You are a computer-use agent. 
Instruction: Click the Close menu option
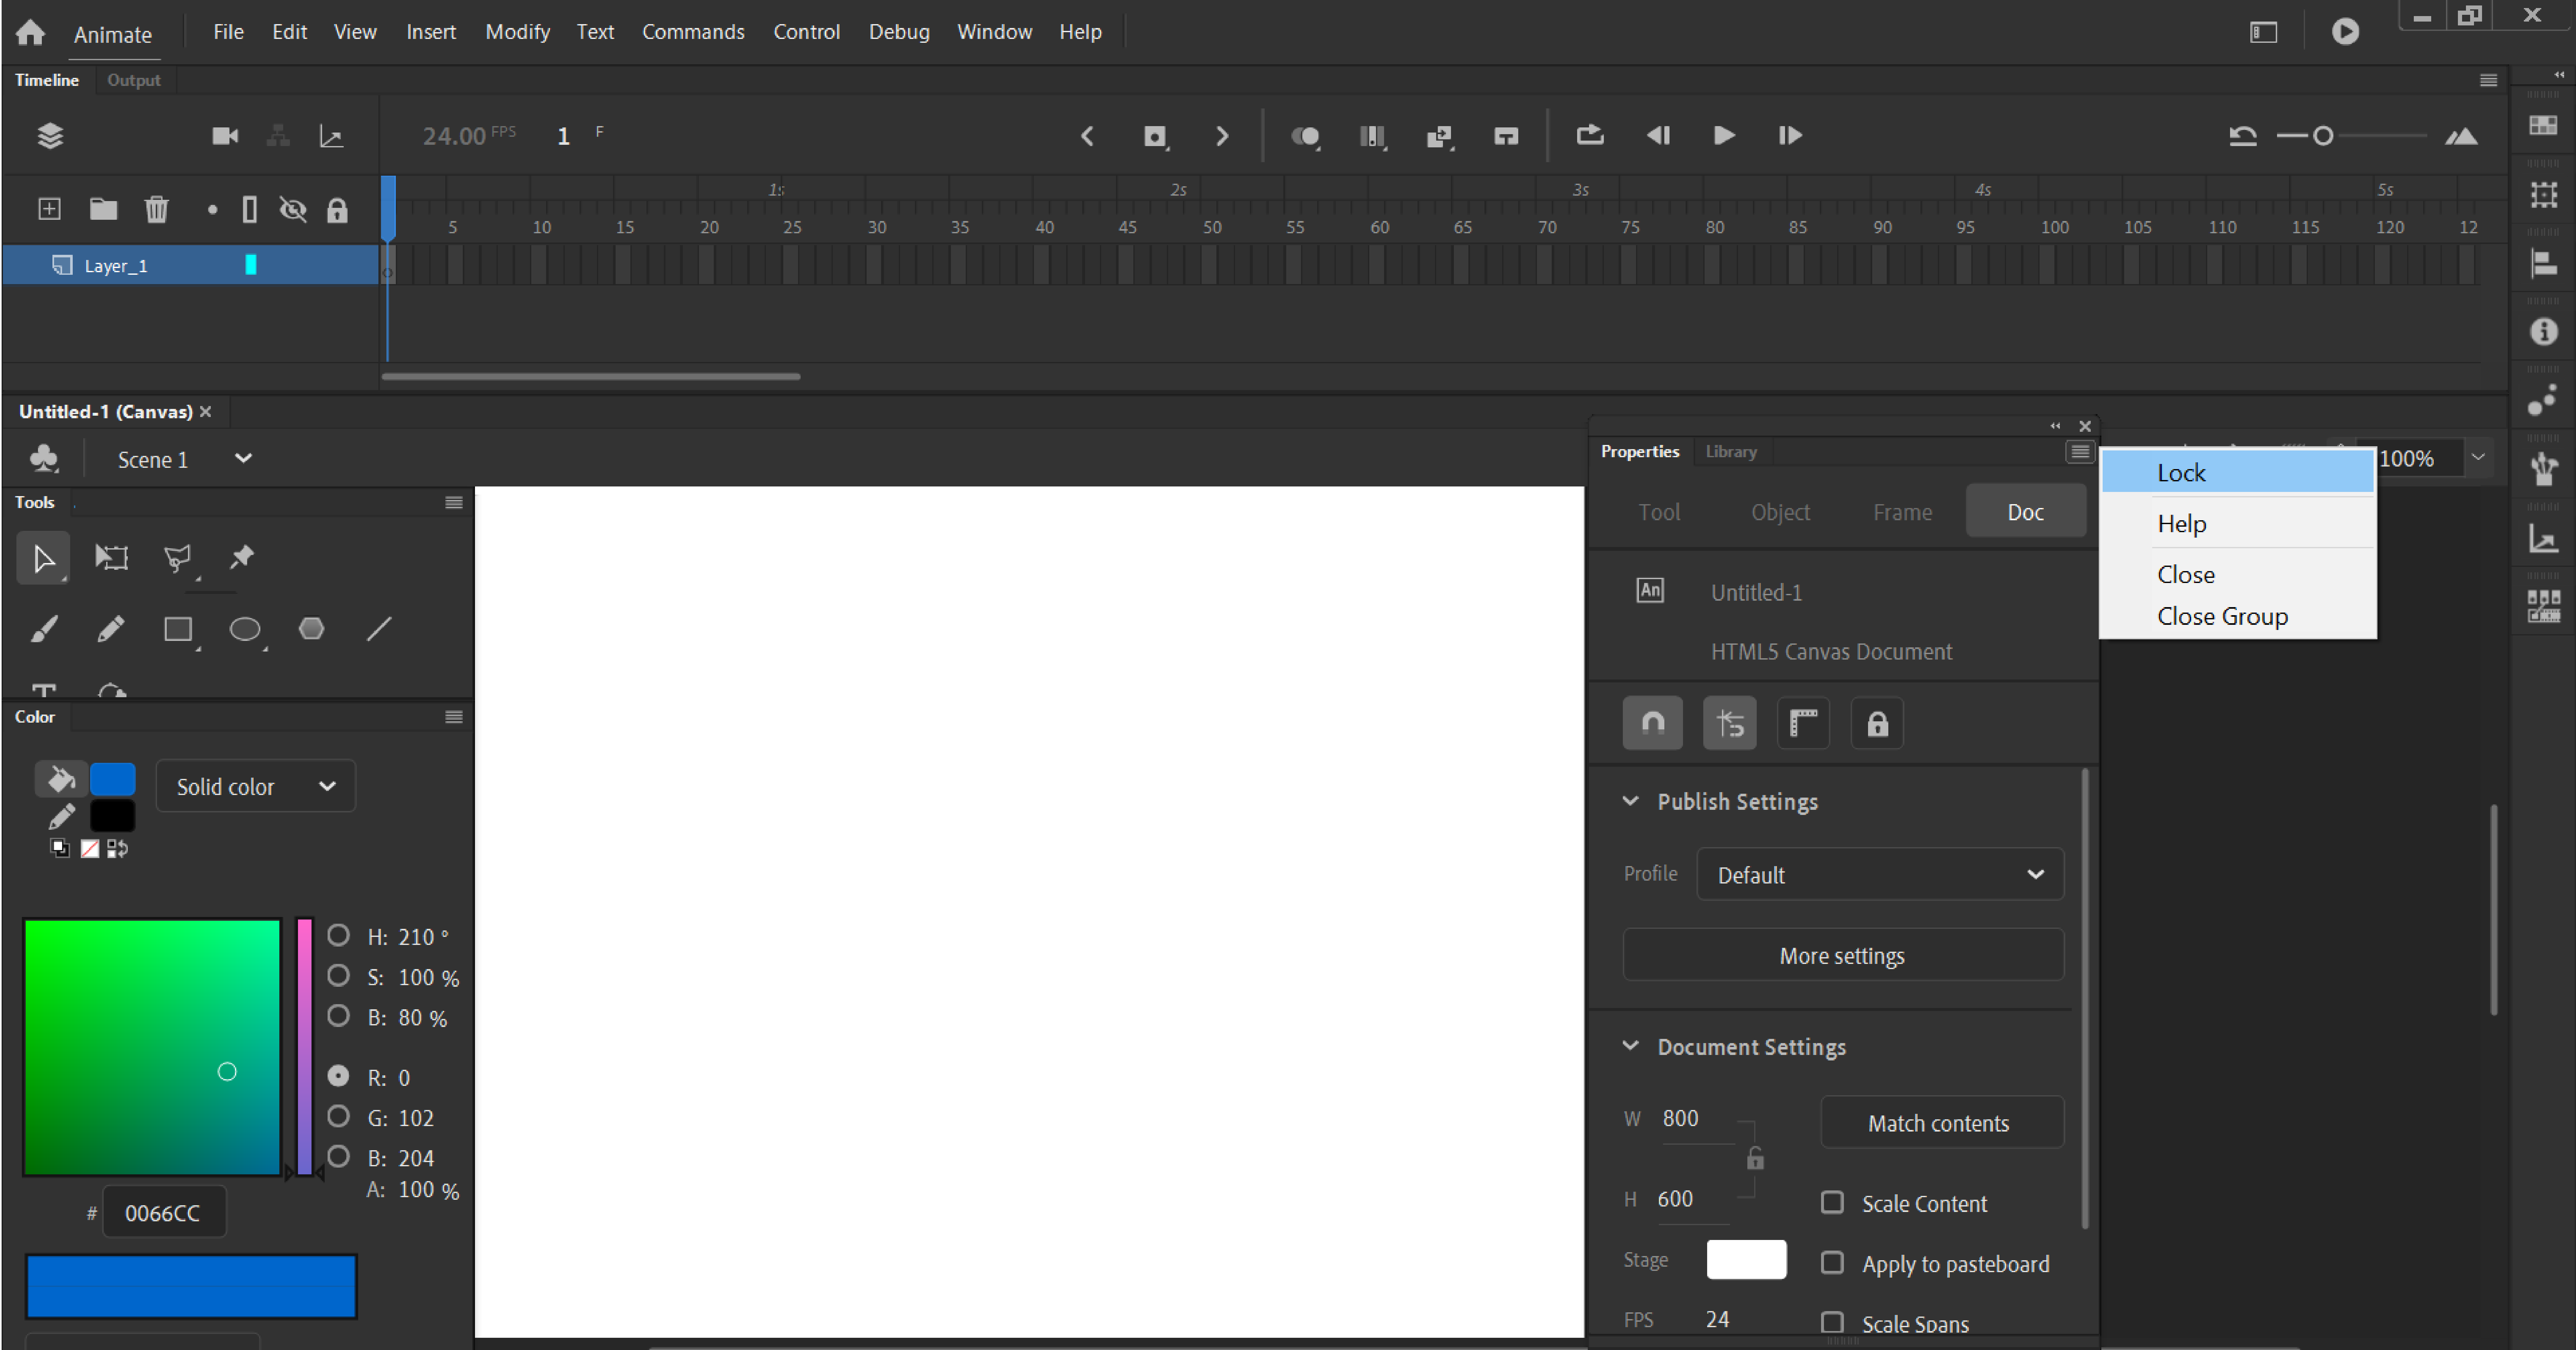[x=2186, y=574]
